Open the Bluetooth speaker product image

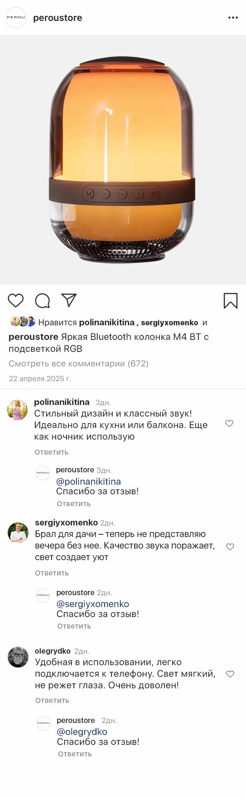click(x=122, y=160)
